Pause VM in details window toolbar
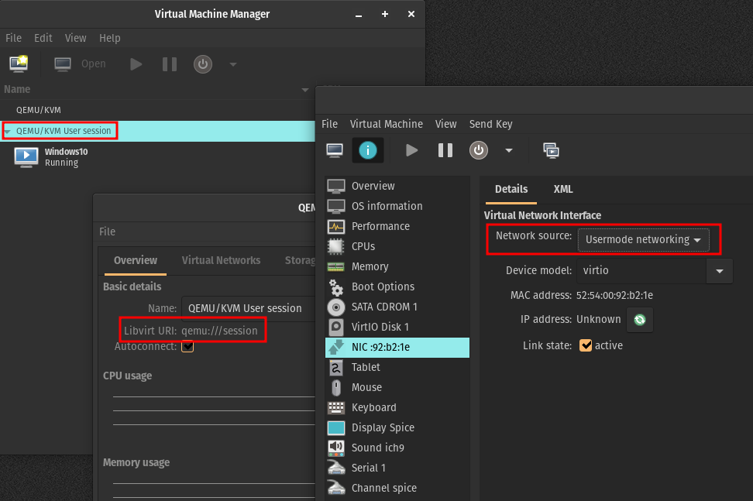 [x=445, y=150]
